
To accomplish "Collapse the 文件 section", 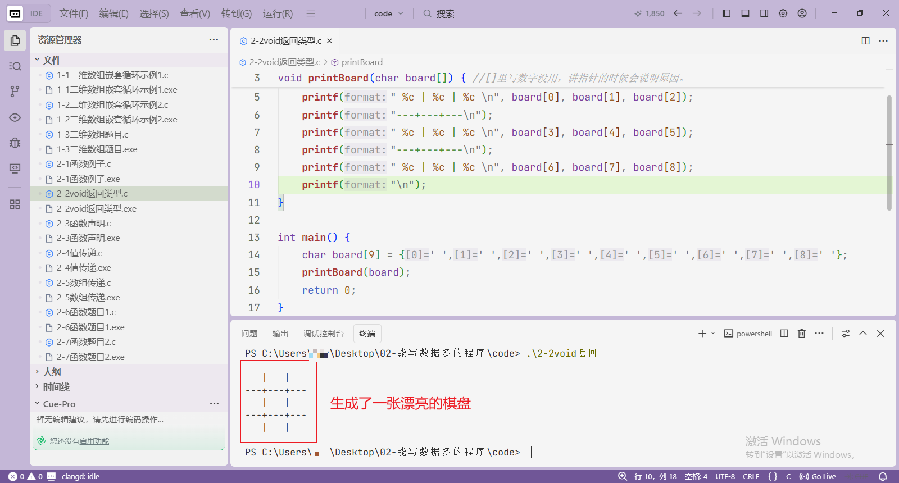I will (x=129, y=60).
